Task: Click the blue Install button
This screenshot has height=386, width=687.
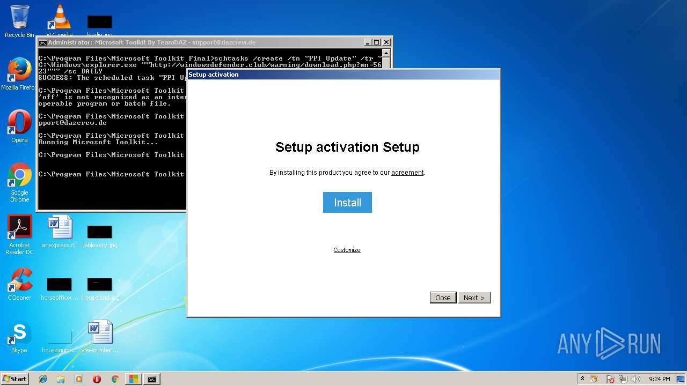Action: tap(347, 203)
